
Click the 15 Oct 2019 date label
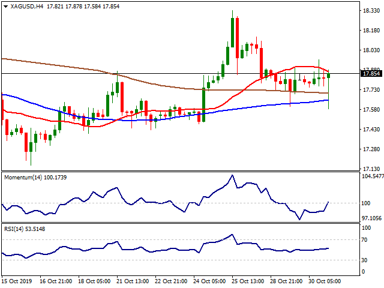17,281
